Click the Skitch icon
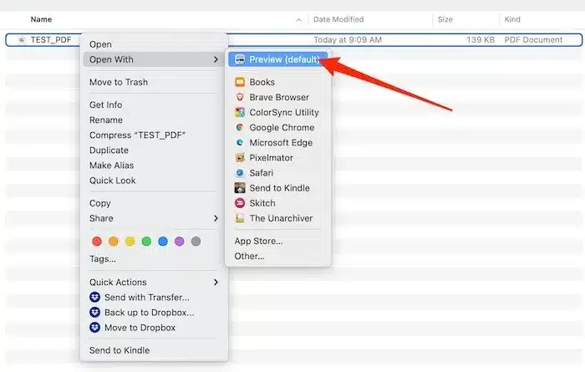Image resolution: width=585 pixels, height=372 pixels. (240, 203)
